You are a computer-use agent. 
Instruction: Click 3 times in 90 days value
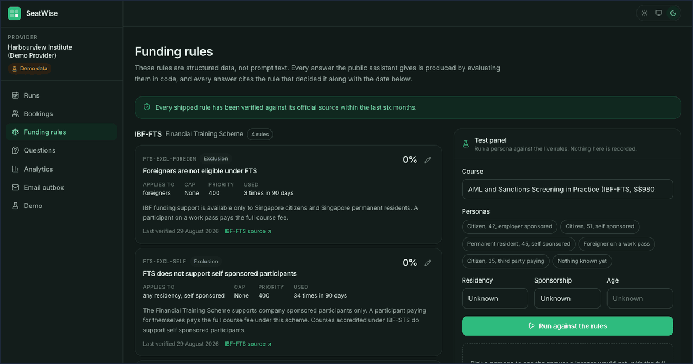coord(269,193)
